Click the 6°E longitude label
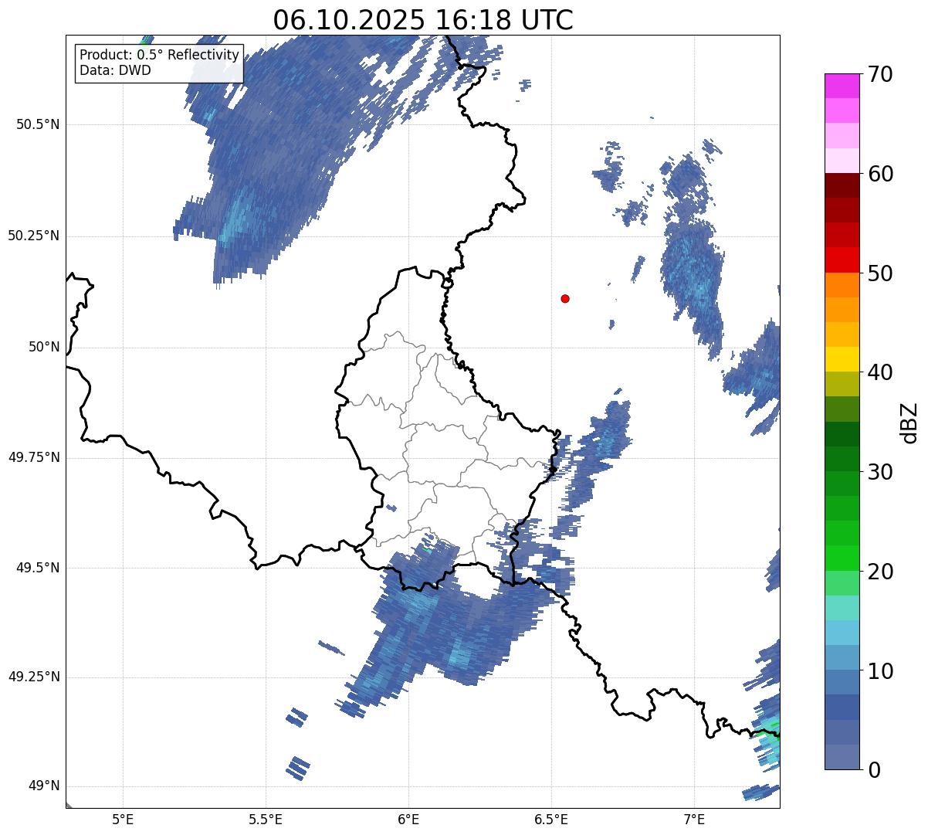This screenshot has width=928, height=835. tap(408, 820)
